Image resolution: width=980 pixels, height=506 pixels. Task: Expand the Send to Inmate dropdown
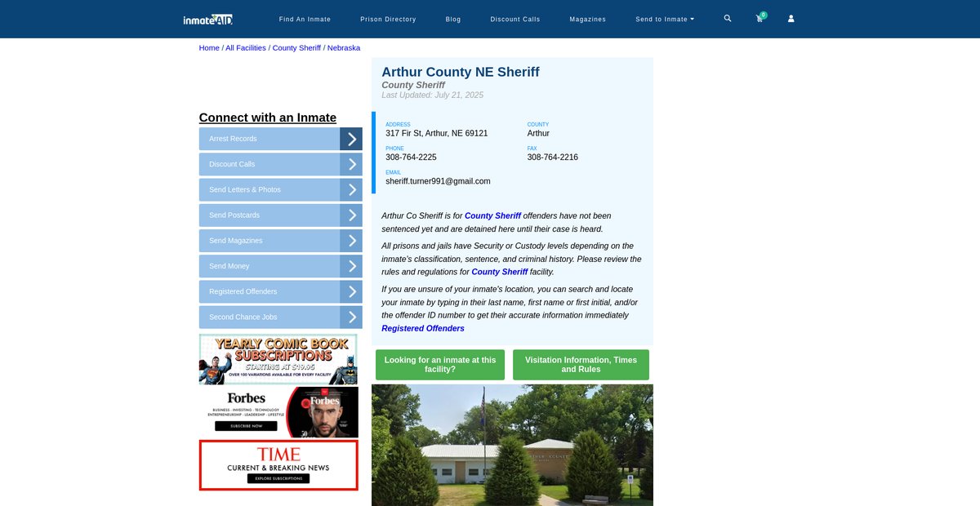pos(665,19)
